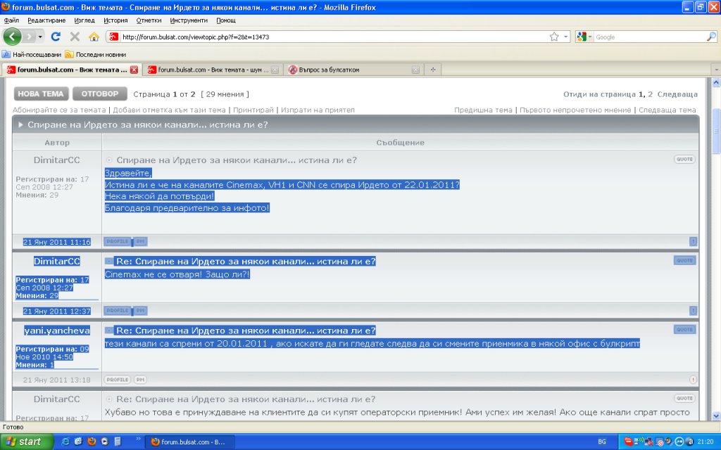Click the yani.yancheva author name

[x=57, y=330]
